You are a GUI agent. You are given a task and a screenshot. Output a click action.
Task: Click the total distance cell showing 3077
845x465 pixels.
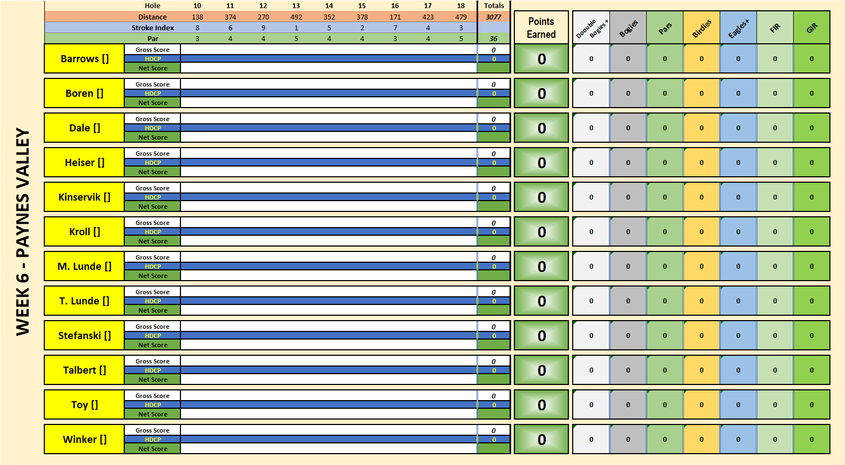[493, 17]
